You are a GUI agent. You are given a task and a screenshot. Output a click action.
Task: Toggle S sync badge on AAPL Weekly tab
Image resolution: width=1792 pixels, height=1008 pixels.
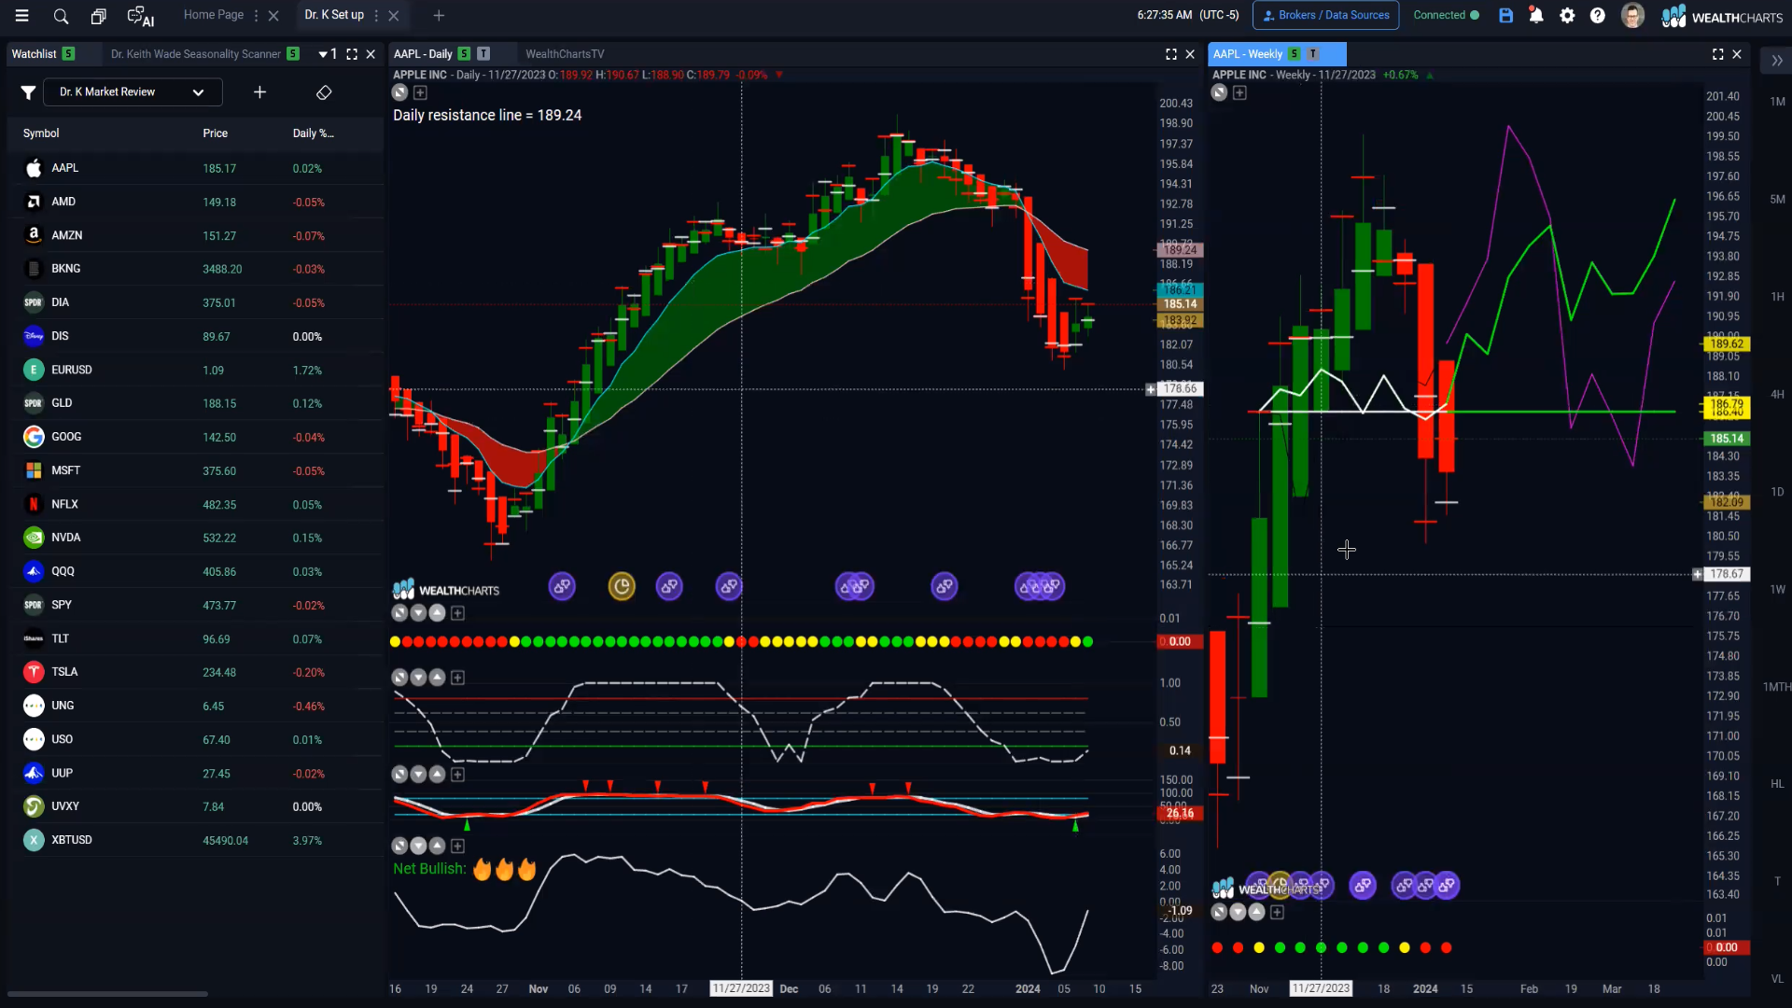[1294, 54]
